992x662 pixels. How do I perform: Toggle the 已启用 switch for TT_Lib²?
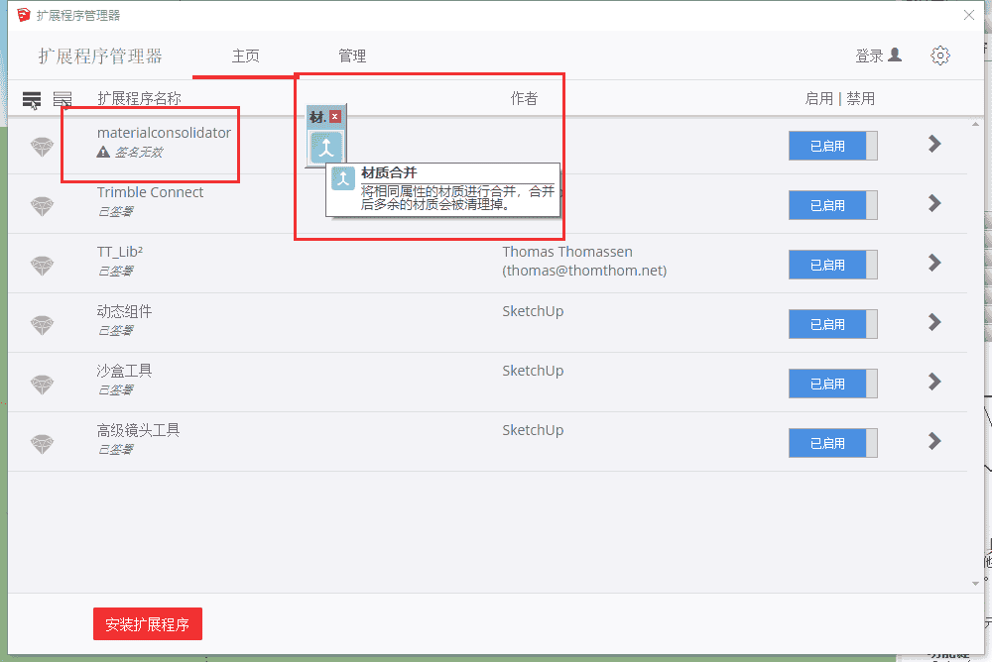click(x=832, y=265)
